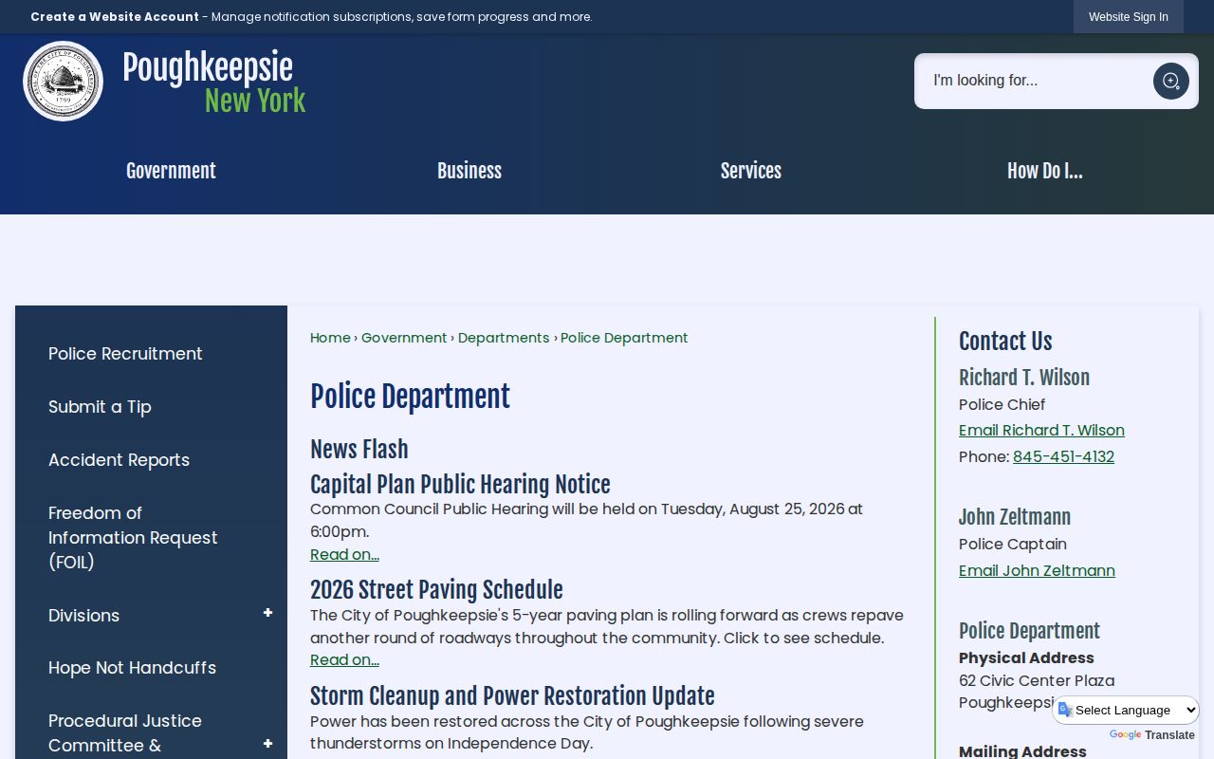Focus the I'm looking for search field
The image size is (1214, 759).
[x=1034, y=81]
